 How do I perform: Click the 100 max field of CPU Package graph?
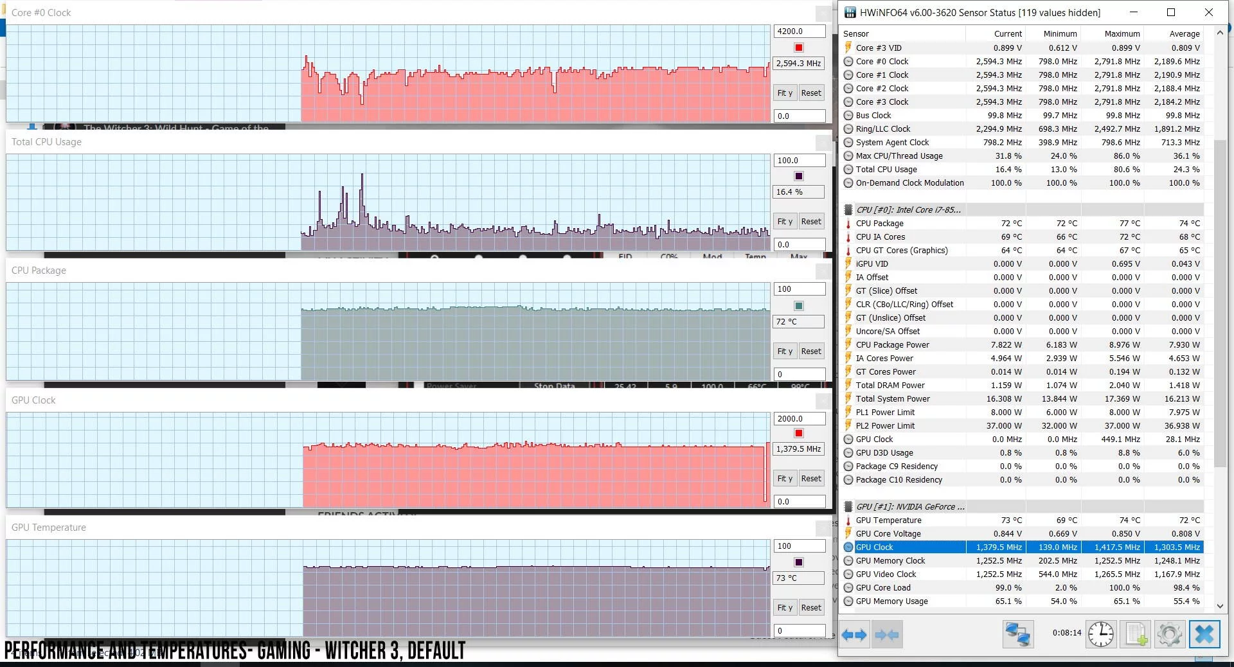coord(799,289)
